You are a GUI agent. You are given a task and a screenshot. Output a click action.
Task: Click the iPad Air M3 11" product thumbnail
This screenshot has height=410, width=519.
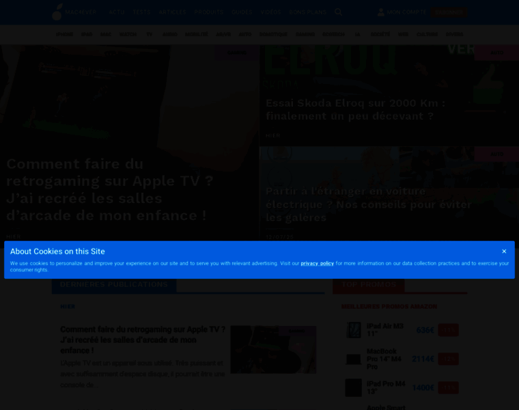coord(354,330)
